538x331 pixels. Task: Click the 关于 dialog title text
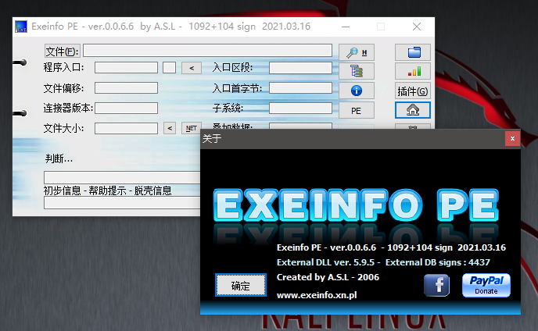[x=212, y=139]
